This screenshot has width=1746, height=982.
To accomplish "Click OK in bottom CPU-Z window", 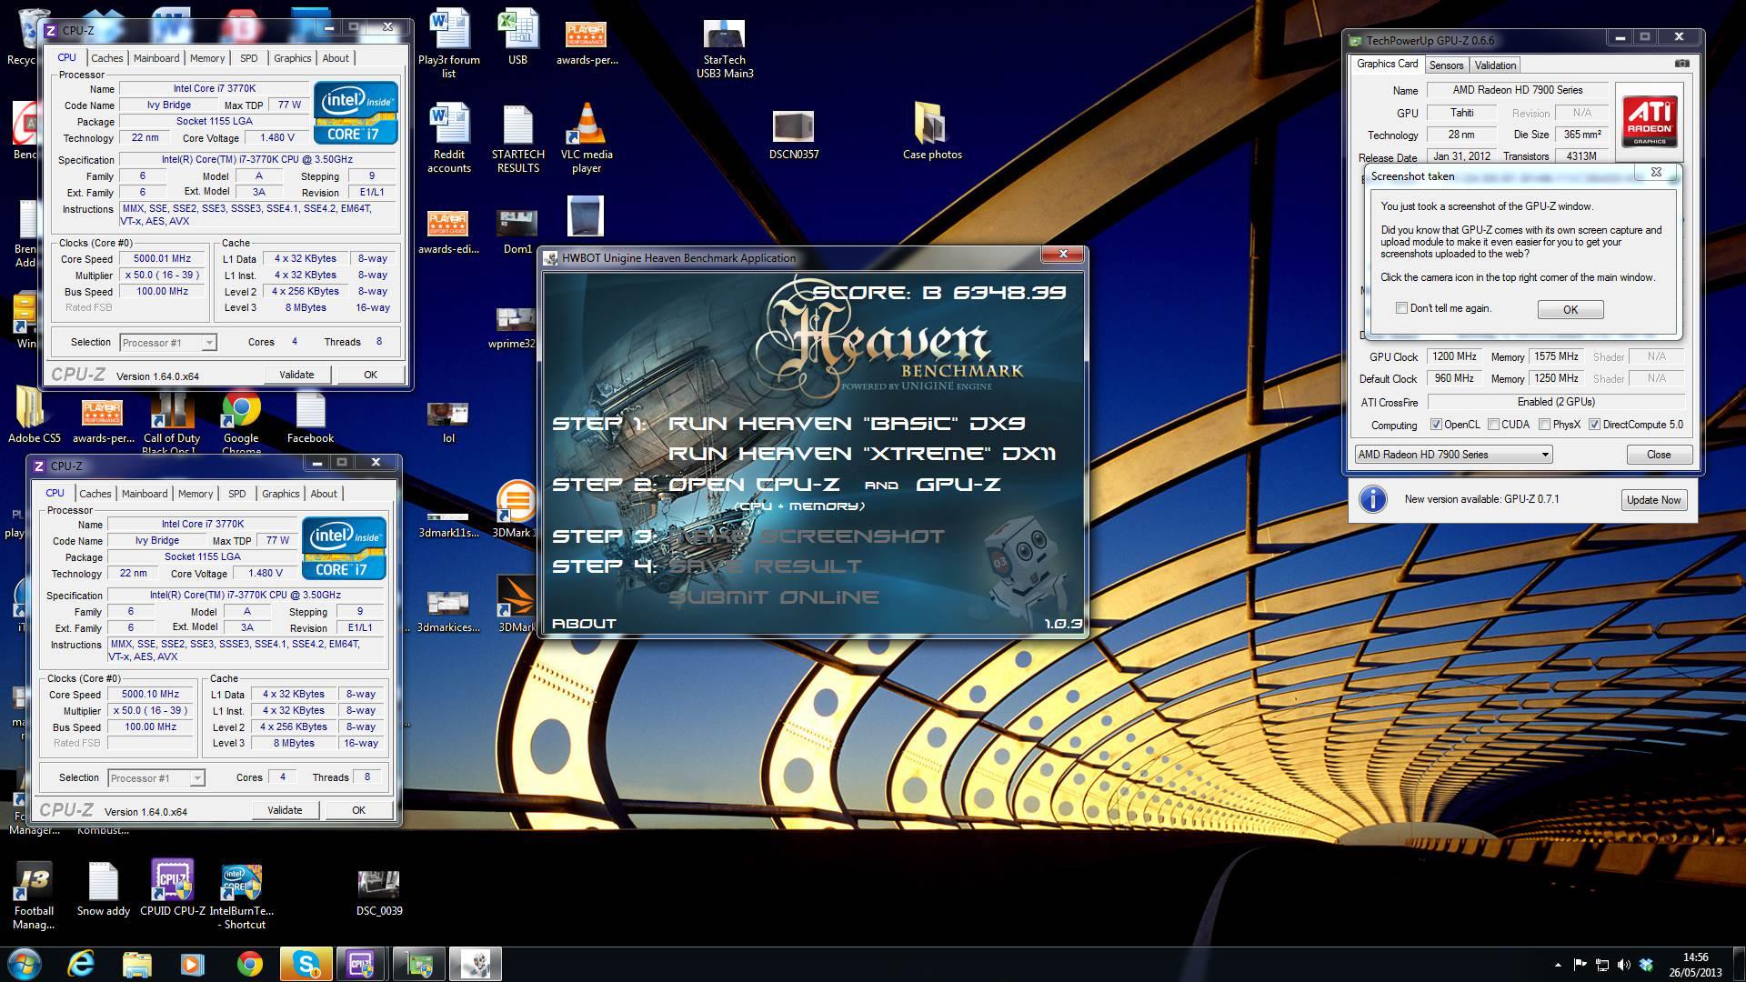I will 358,810.
